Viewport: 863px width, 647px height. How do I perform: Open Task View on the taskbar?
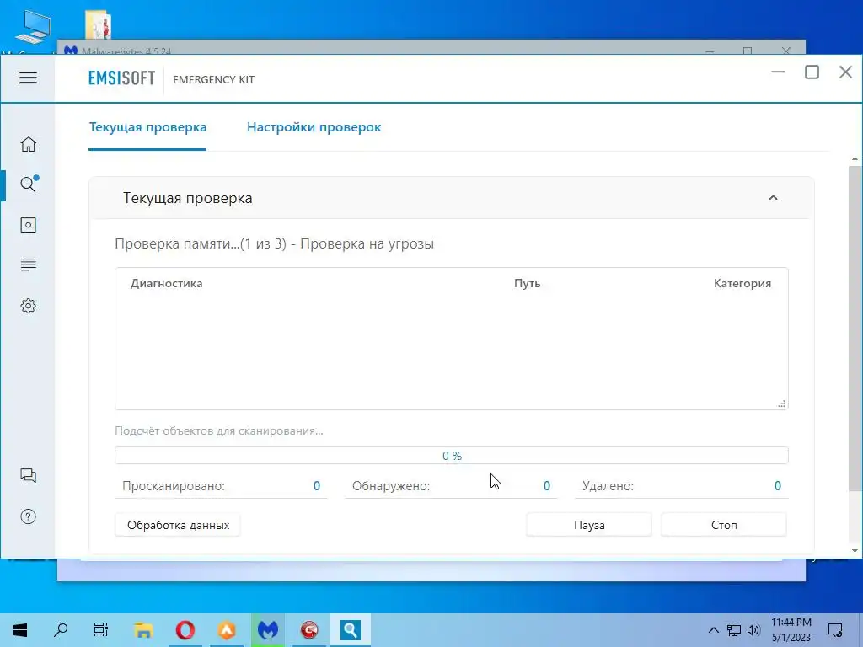pos(101,630)
